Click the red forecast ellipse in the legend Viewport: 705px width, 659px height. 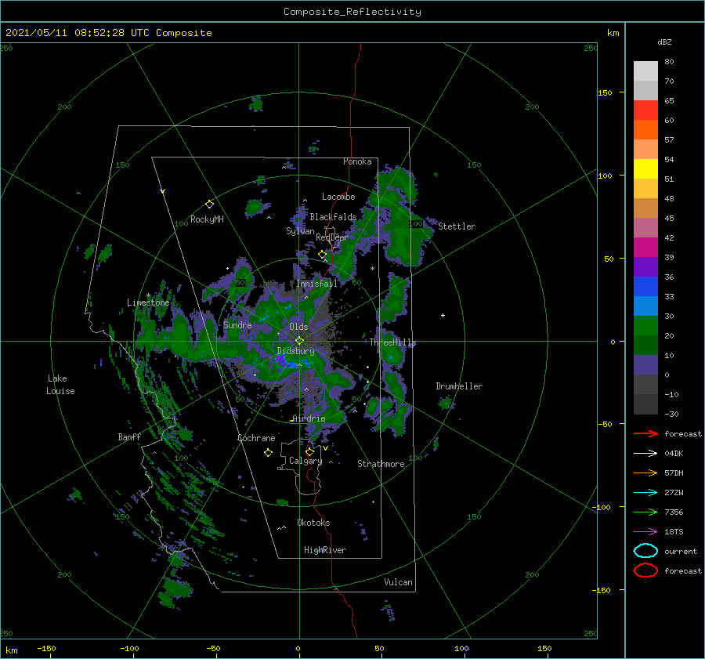[x=645, y=570]
